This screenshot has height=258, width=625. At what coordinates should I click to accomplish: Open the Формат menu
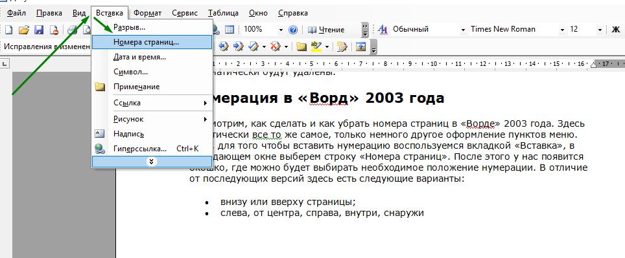tap(147, 13)
